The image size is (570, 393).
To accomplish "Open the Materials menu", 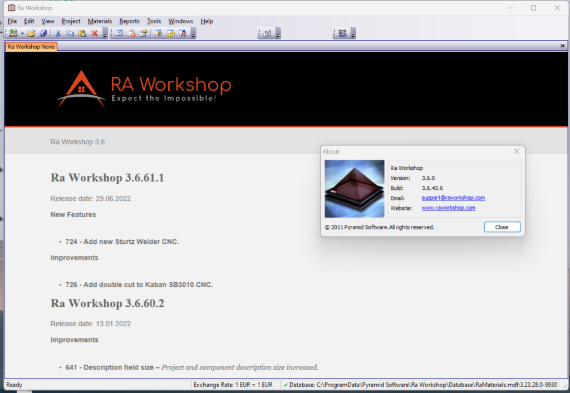I will pos(100,21).
